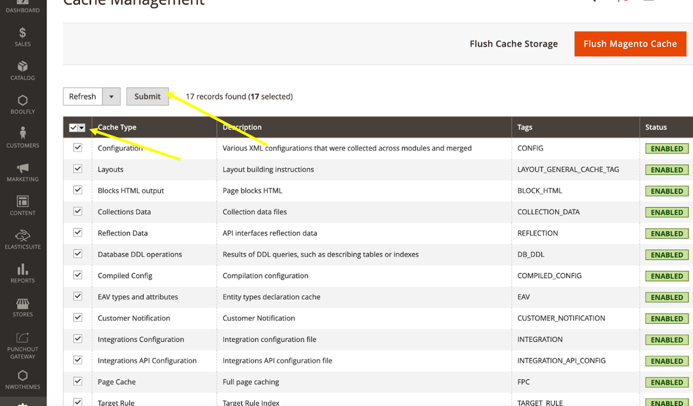The image size is (693, 406).
Task: Open the Punchout Gateway menu
Action: coord(22,345)
